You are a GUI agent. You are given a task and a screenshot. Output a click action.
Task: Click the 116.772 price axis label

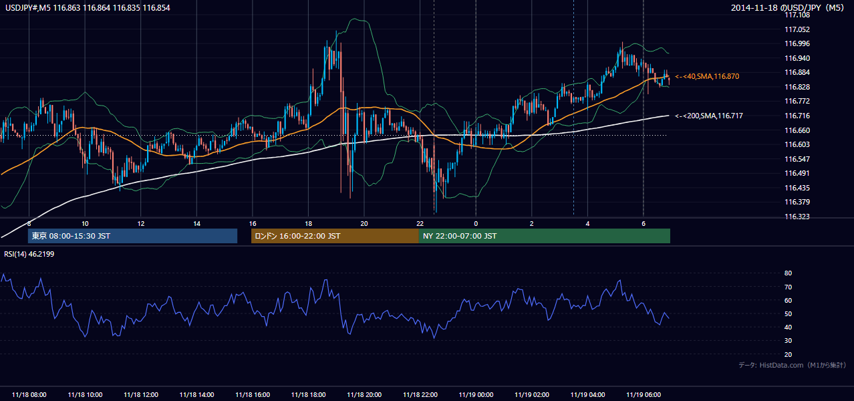[797, 101]
